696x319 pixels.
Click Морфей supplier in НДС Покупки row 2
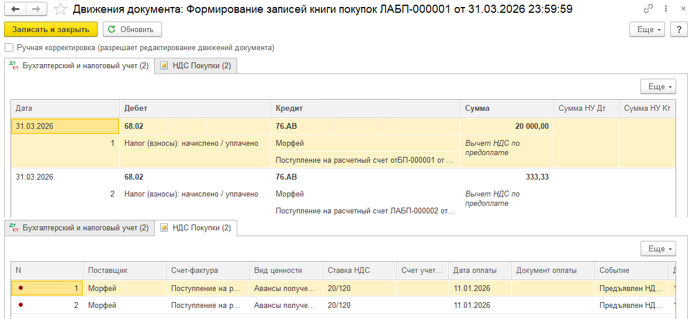click(x=124, y=305)
